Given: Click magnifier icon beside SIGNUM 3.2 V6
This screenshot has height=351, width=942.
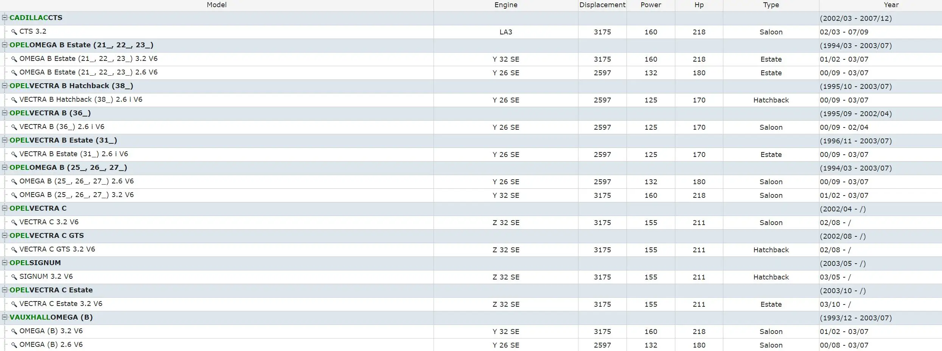Looking at the screenshot, I should pos(14,277).
